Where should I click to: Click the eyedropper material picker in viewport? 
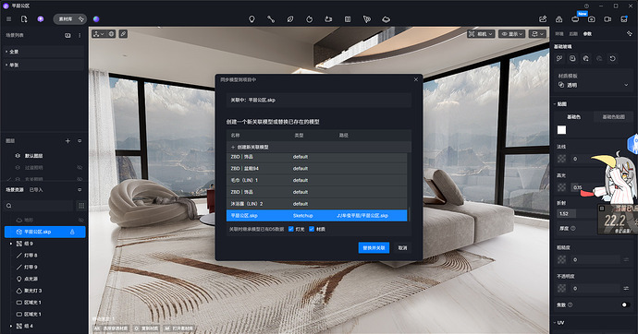[x=123, y=34]
